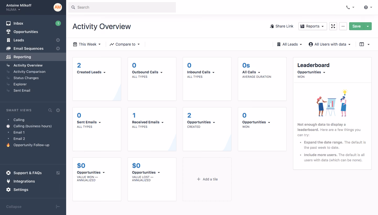Expand the All Leads filter dropdown
Viewport: 378px width, 215px height.
(290, 44)
